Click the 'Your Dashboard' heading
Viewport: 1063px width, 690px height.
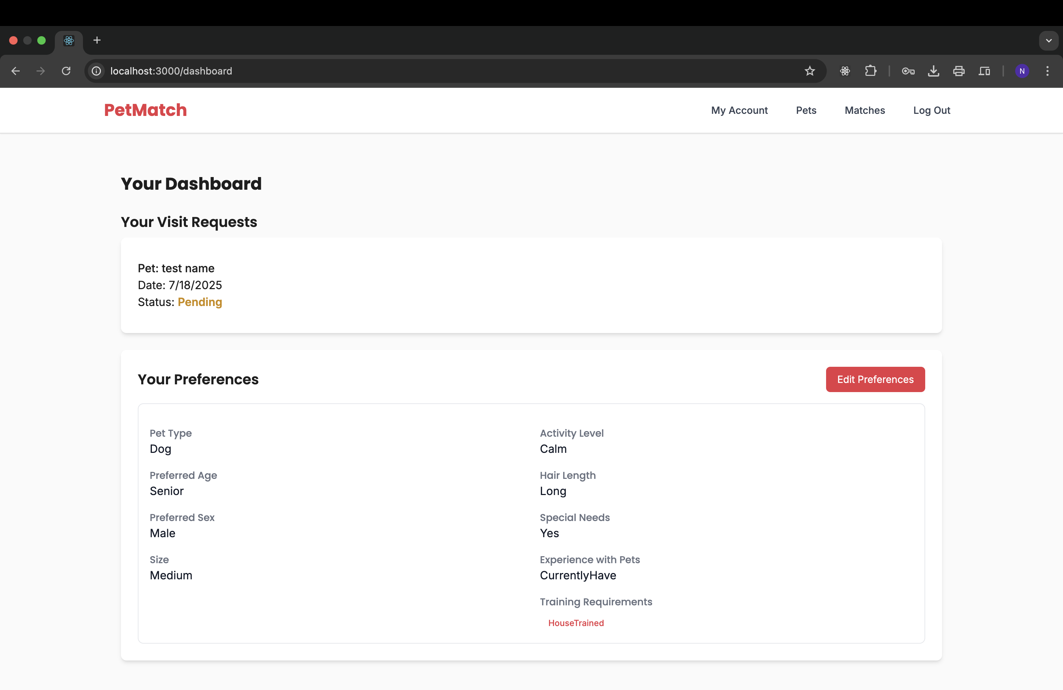[191, 184]
